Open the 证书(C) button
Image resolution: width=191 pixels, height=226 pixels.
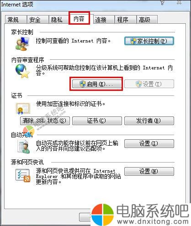click(x=97, y=121)
